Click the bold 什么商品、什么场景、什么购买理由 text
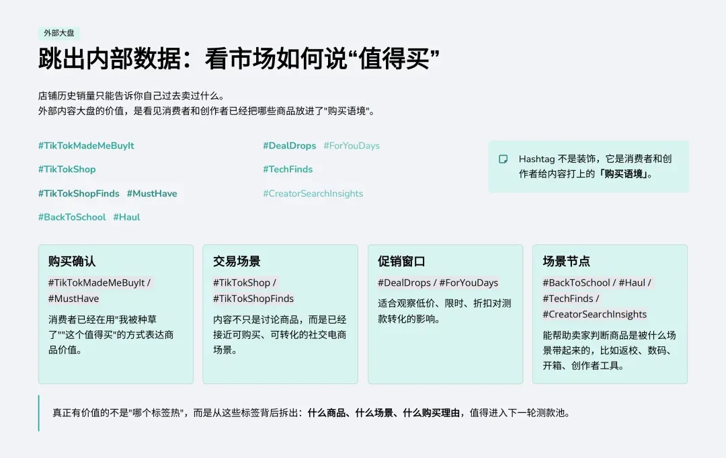This screenshot has width=726, height=458. pos(383,413)
